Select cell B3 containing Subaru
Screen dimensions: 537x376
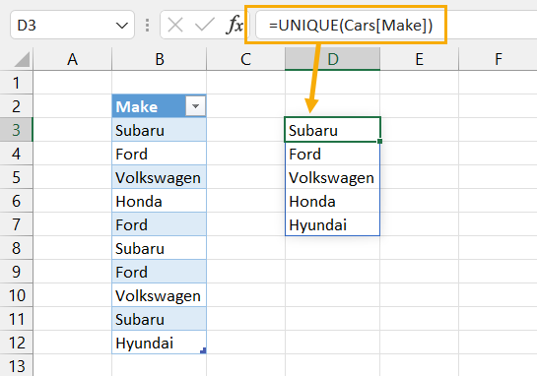(x=160, y=130)
